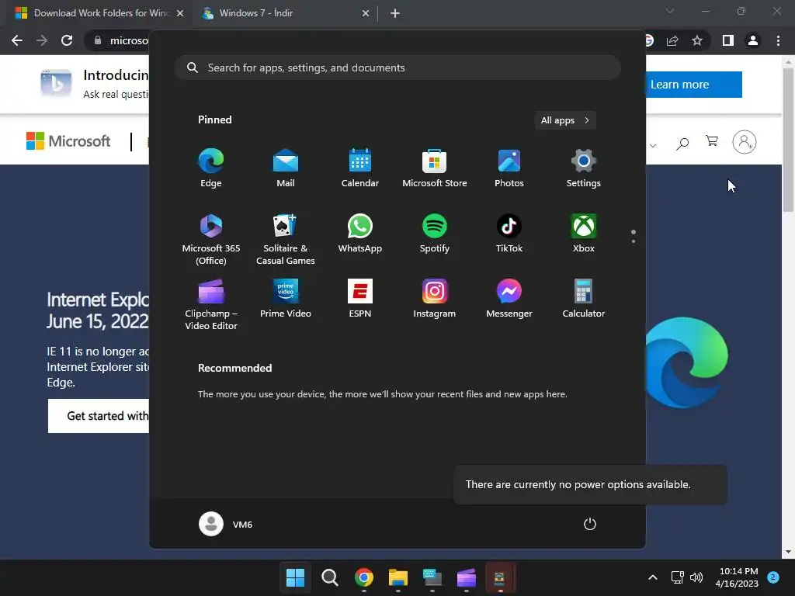Image resolution: width=795 pixels, height=596 pixels.
Task: Open File Explorer from taskbar
Action: [x=398, y=577]
